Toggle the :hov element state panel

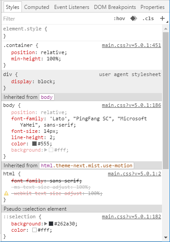click(x=119, y=18)
